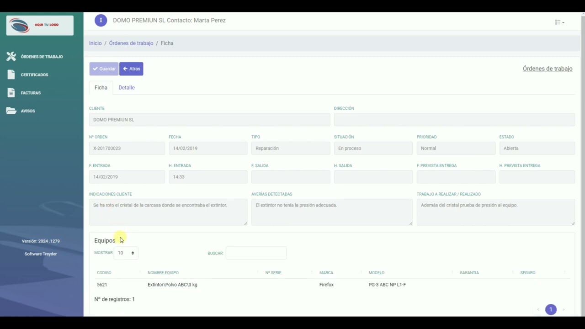The width and height of the screenshot is (585, 329).
Task: Click the AQUI TU LOGO logo
Action: point(40,25)
